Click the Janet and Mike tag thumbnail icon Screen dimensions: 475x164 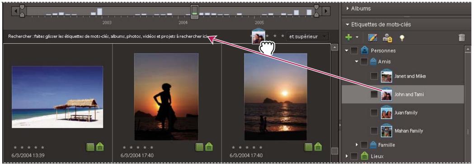386,76
